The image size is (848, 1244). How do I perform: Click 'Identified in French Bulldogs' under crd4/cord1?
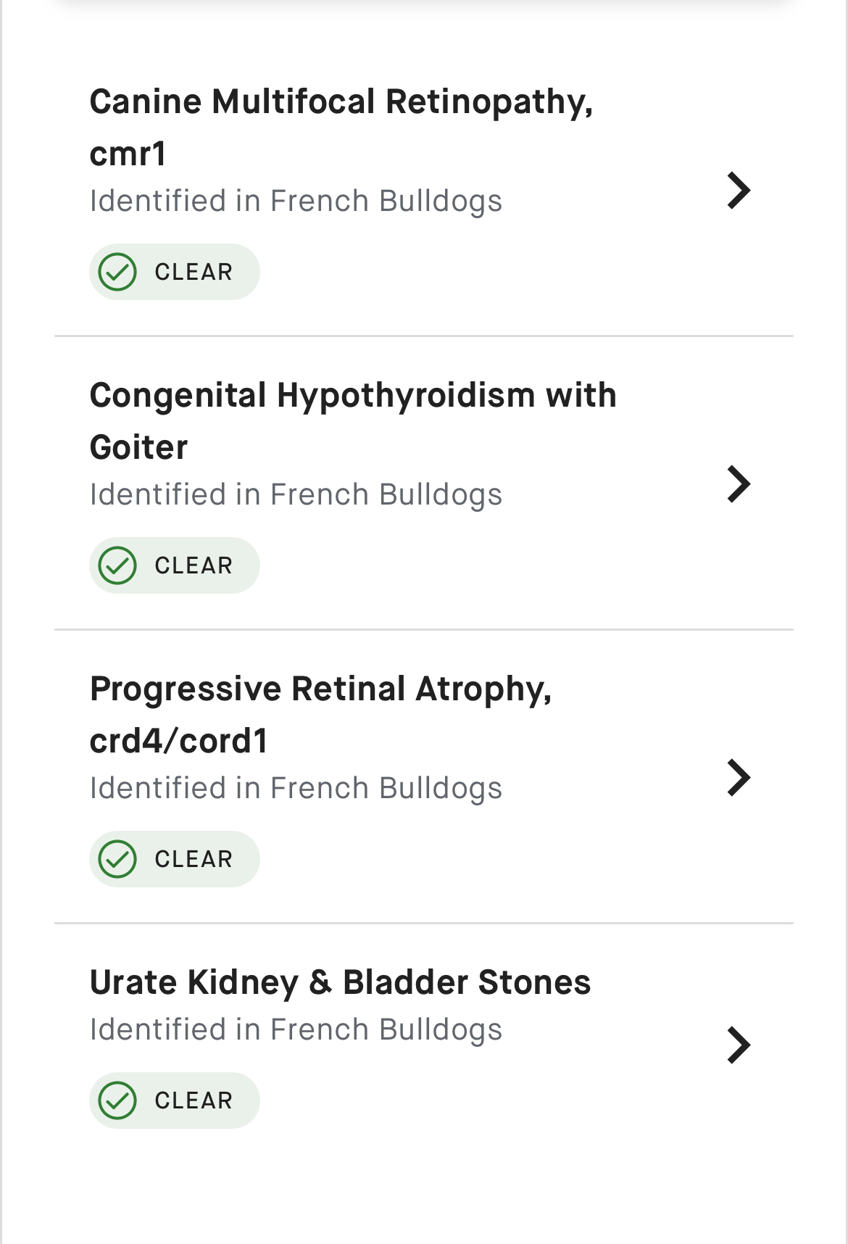(296, 789)
